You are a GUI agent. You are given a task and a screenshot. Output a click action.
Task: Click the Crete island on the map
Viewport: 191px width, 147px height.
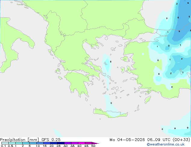pos(110,113)
